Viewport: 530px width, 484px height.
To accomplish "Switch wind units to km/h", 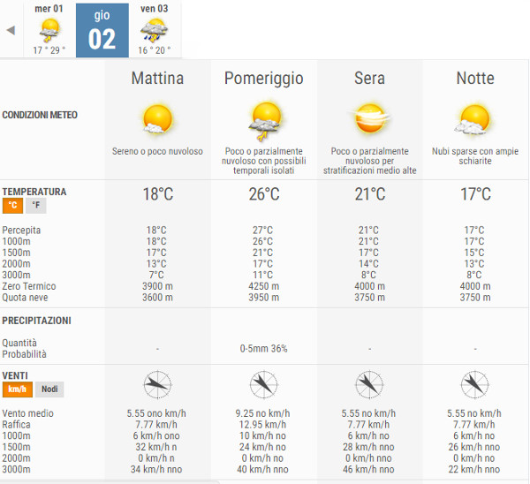I will point(18,389).
